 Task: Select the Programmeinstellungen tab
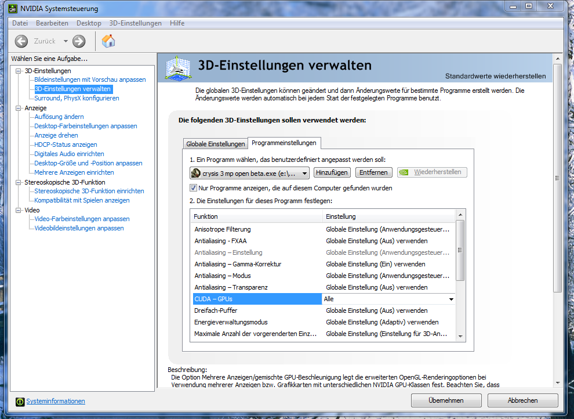point(284,143)
